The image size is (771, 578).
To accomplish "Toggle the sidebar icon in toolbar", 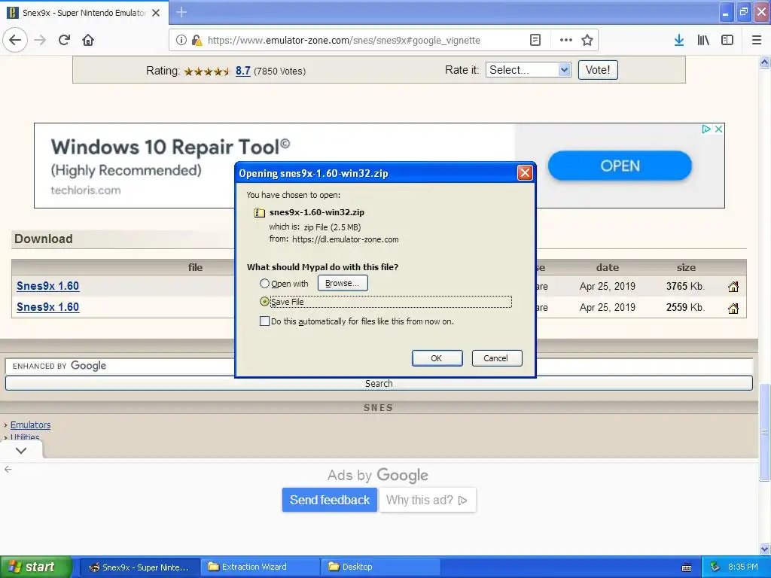I will (727, 41).
